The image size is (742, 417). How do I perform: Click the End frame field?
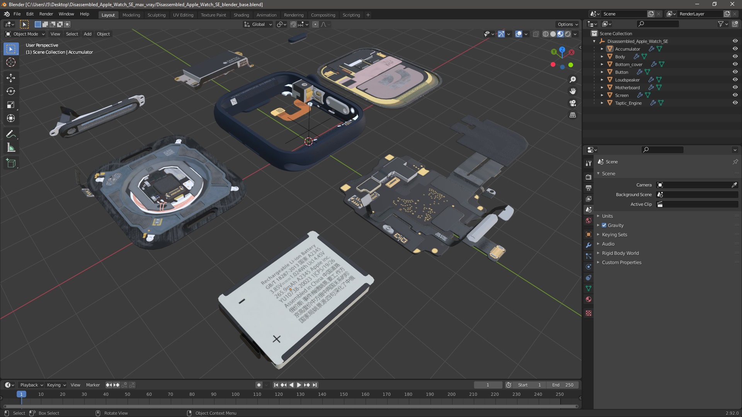[563, 385]
